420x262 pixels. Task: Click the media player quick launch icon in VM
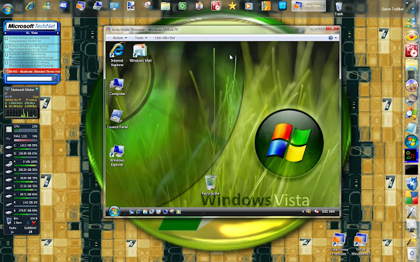click(x=178, y=212)
